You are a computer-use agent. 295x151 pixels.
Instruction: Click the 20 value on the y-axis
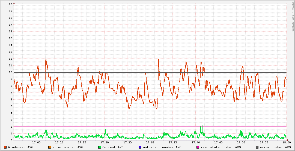coord(10,4)
